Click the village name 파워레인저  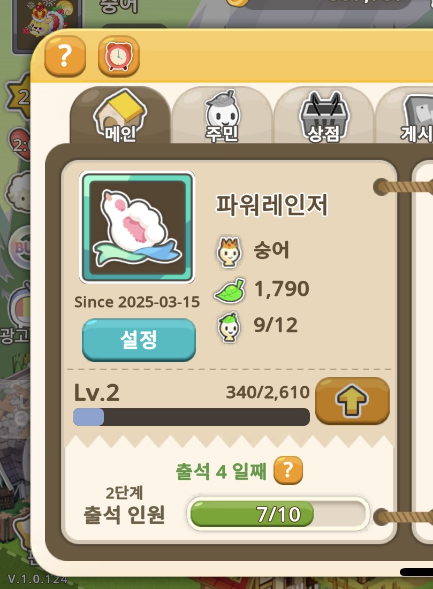click(x=271, y=205)
